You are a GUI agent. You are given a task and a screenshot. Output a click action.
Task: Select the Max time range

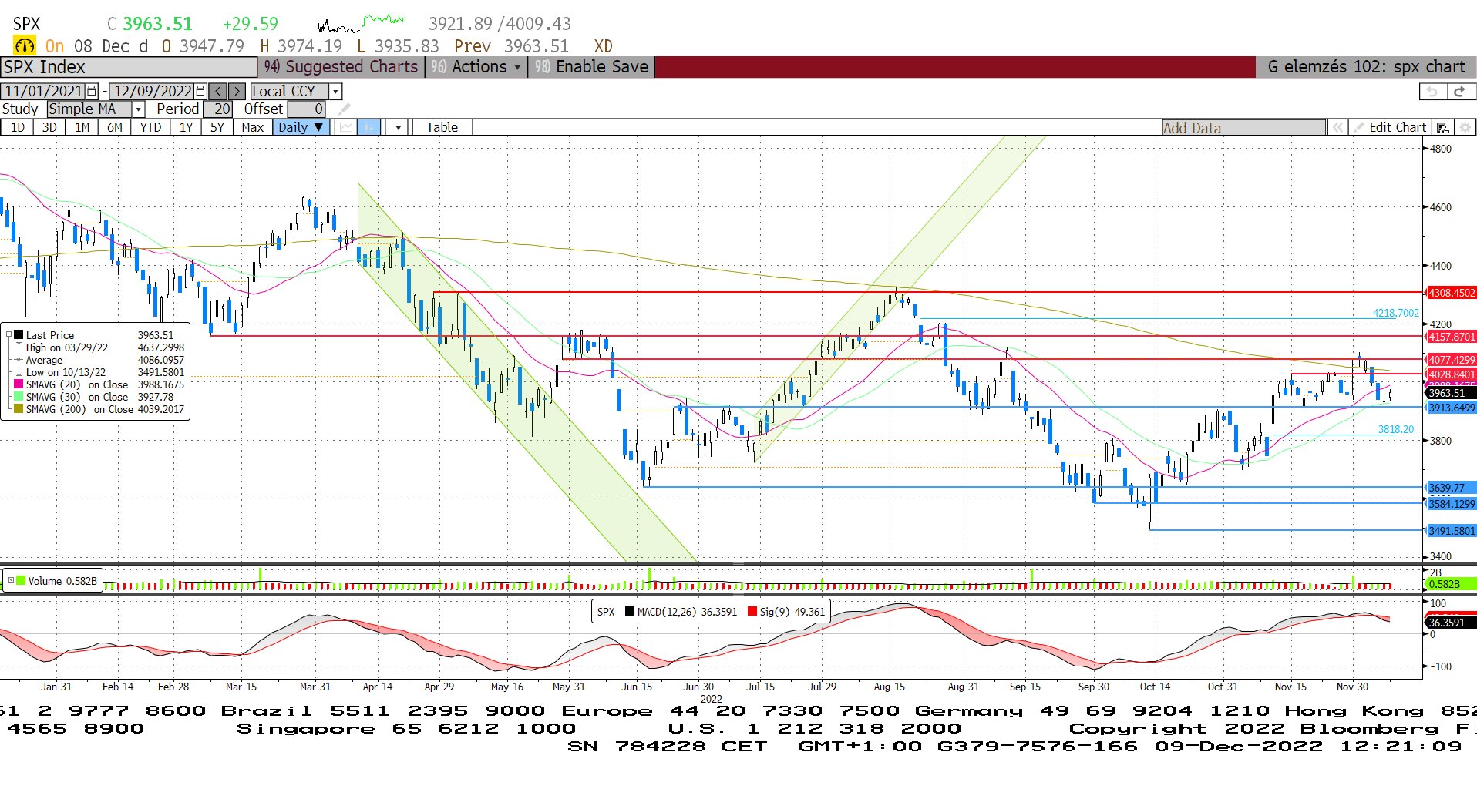click(252, 127)
